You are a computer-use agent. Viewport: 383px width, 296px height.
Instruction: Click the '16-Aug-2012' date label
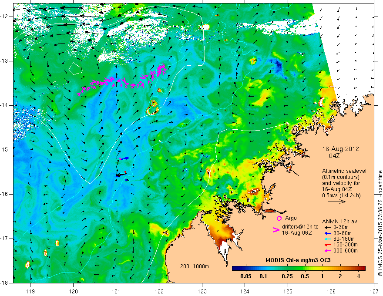click(340, 149)
